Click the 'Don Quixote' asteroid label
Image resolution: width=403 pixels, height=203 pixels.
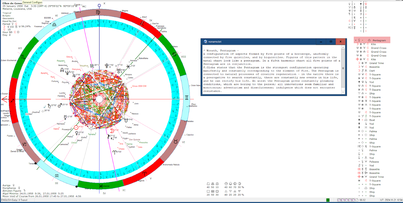point(135,140)
